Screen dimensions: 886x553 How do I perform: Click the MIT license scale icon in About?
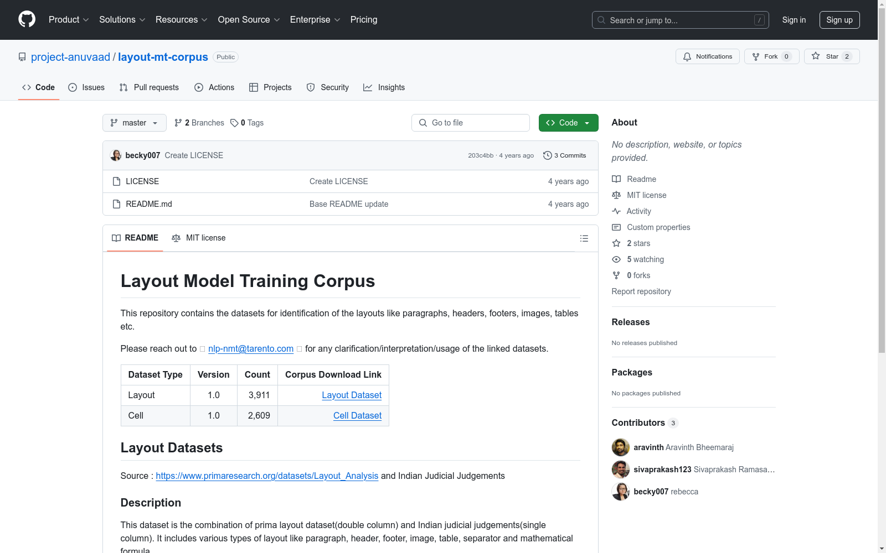coord(616,195)
